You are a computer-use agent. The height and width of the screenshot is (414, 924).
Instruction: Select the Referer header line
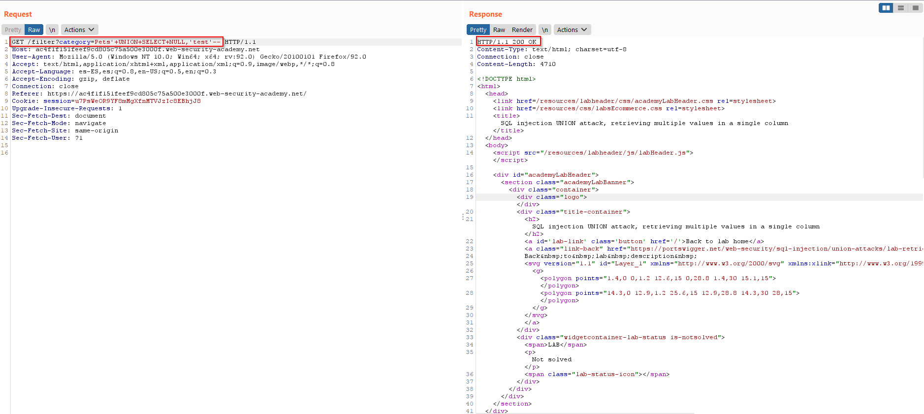click(159, 94)
